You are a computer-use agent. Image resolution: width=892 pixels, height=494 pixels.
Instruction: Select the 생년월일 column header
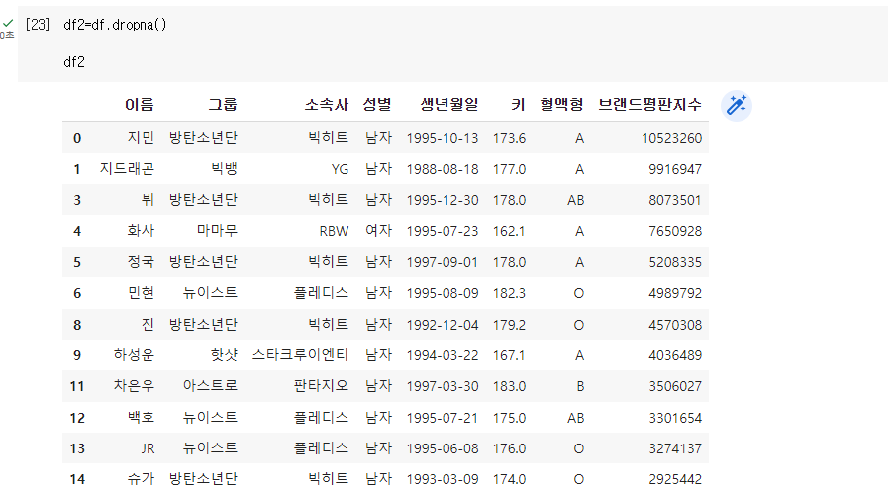(x=449, y=105)
